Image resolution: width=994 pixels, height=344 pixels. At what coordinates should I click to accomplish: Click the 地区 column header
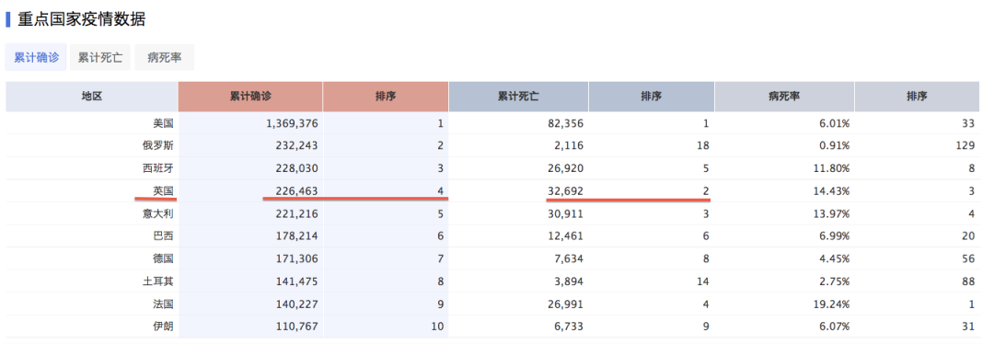pos(92,97)
